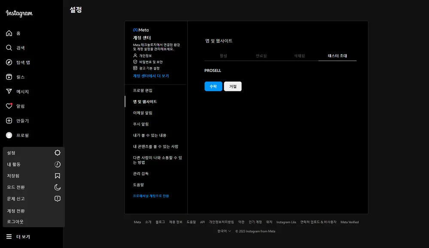Viewport: 429px width, 248px height.
Task: Click the Meta footer link
Action: (x=137, y=222)
